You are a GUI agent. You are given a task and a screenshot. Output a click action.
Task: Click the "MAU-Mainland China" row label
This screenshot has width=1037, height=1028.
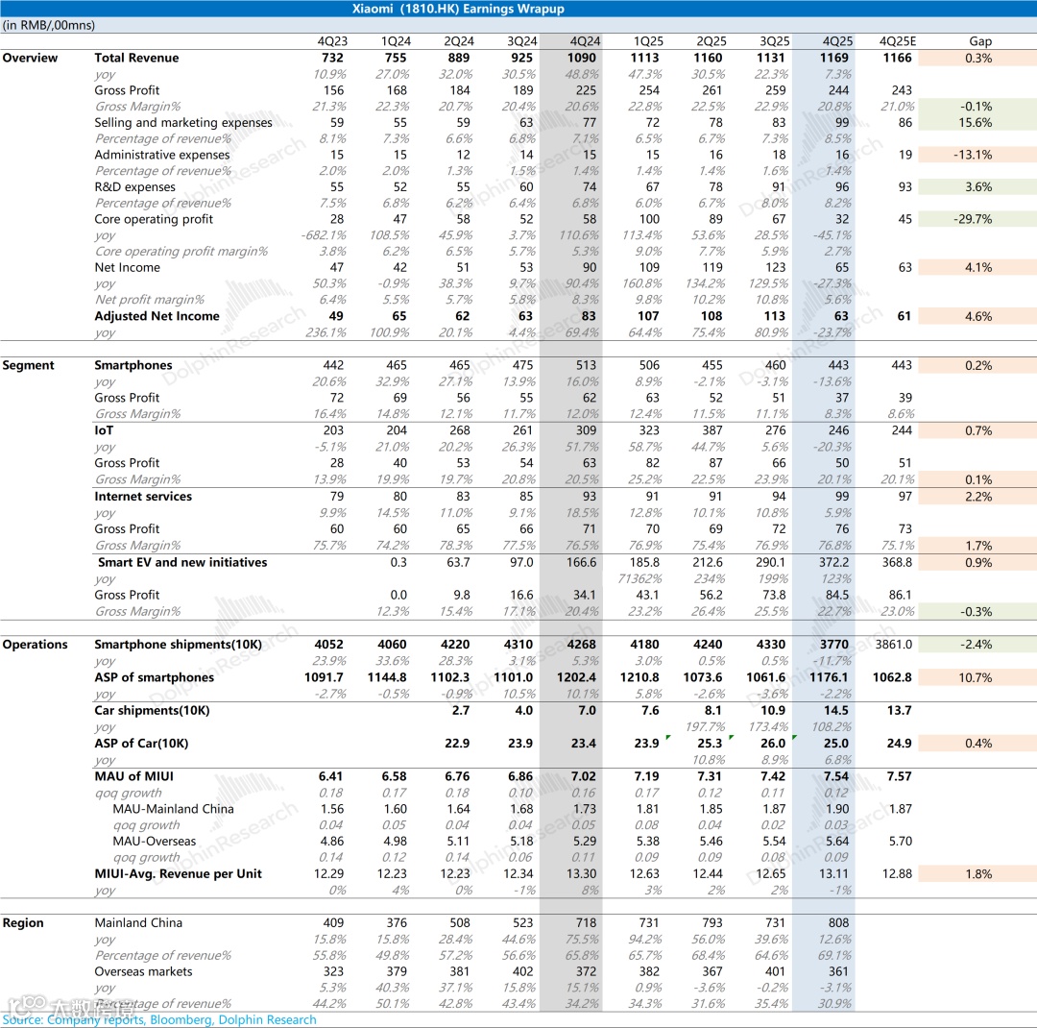[173, 809]
